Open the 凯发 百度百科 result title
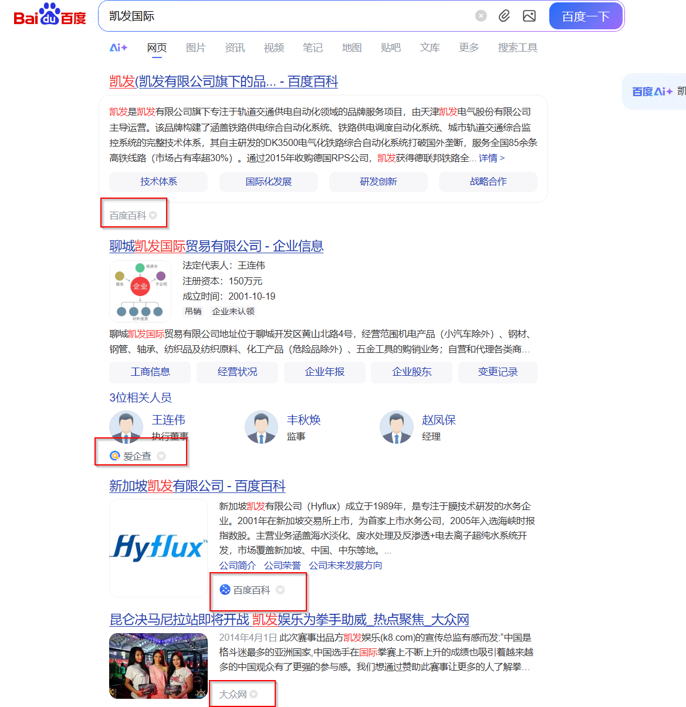 [224, 81]
